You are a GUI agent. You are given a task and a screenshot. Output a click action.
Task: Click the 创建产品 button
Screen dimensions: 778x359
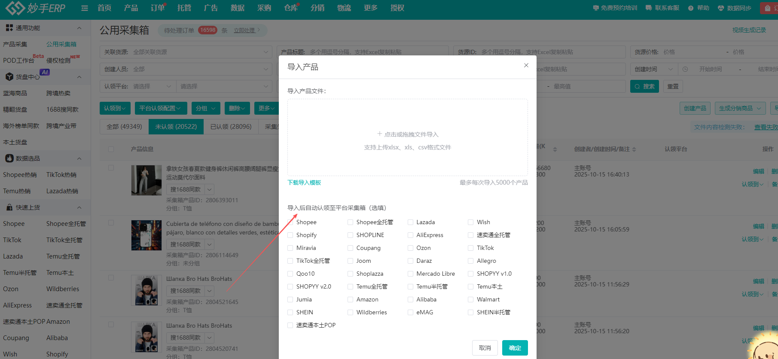[x=695, y=108]
